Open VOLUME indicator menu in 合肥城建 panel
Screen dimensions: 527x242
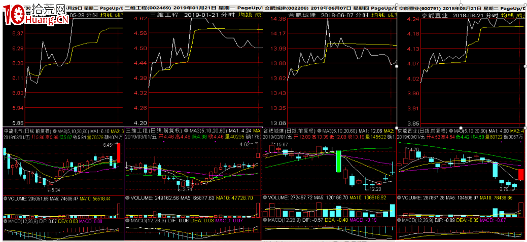pos(265,198)
